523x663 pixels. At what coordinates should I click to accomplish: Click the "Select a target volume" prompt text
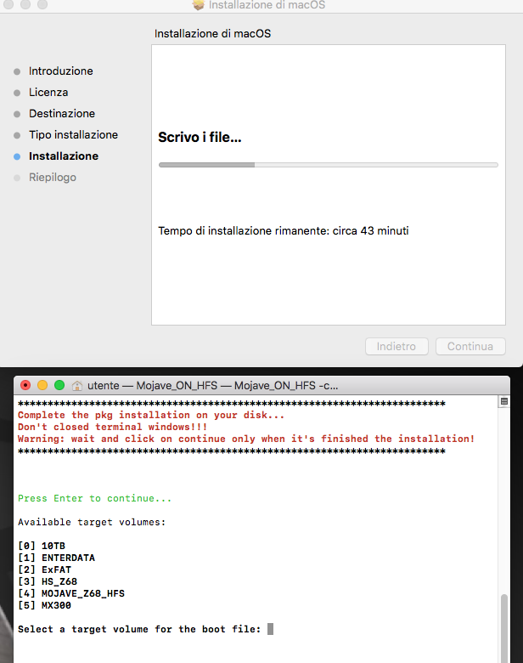[x=139, y=629]
